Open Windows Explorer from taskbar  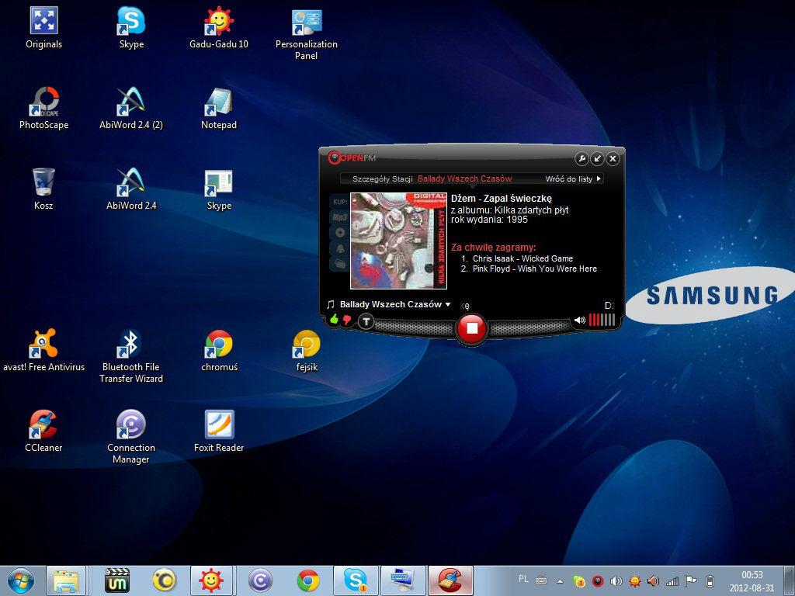[66, 580]
